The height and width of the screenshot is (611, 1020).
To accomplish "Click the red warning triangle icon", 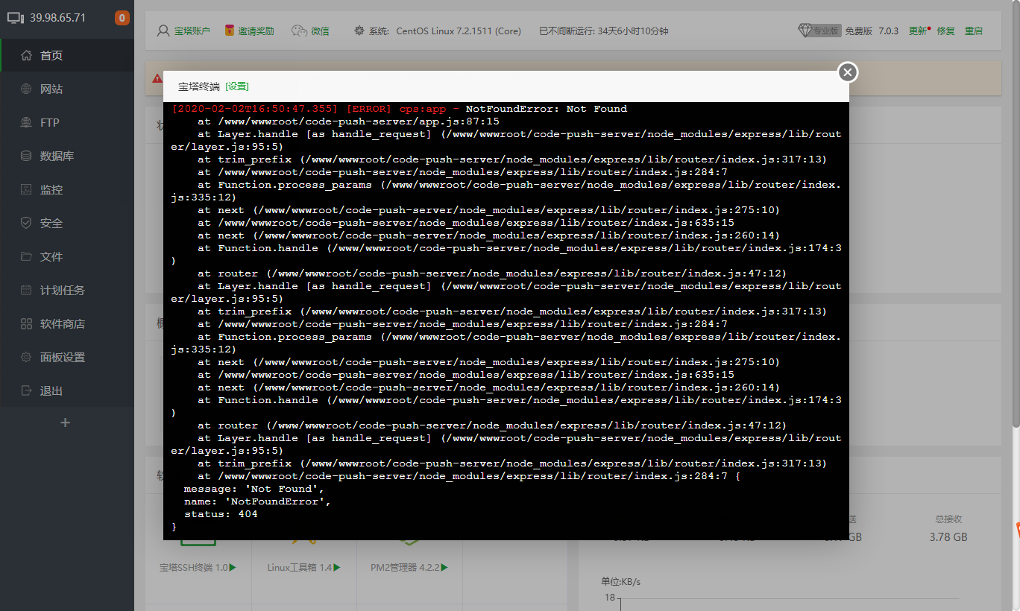I will (157, 78).
